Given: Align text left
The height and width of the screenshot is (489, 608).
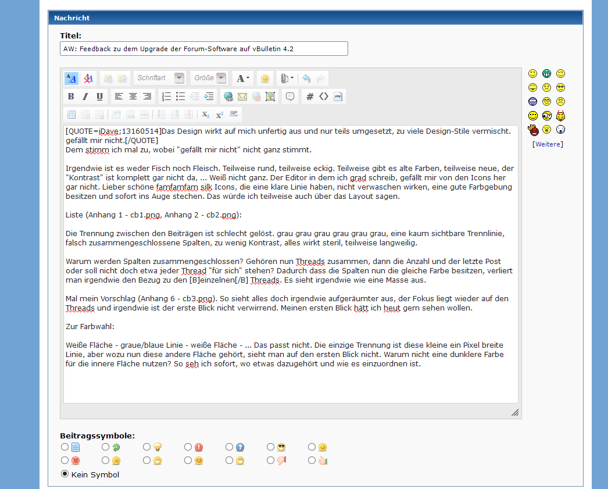Looking at the screenshot, I should point(119,97).
